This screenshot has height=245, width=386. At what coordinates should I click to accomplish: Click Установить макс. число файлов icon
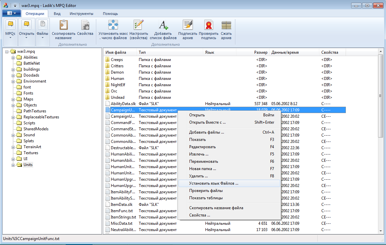coord(113,30)
